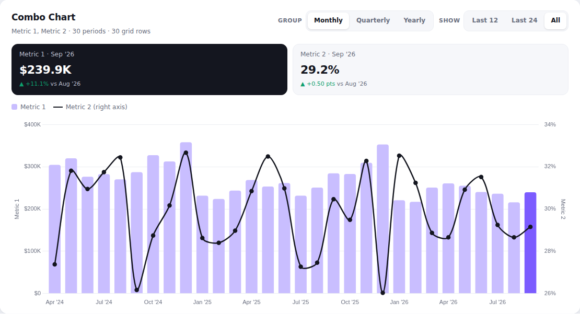Viewport: 580px width, 314px height.
Task: Click the Jan '25 bar
Action: pos(202,245)
